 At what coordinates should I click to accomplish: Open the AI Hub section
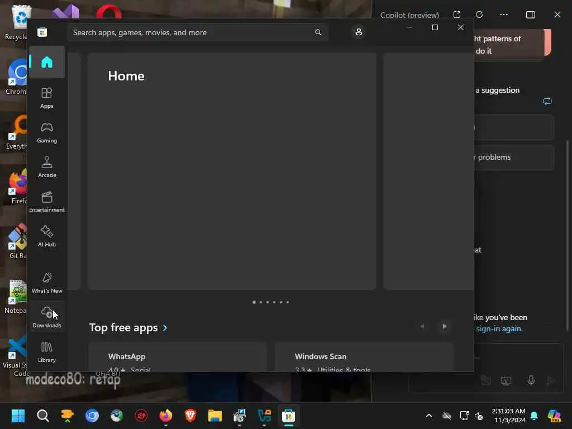(x=47, y=236)
